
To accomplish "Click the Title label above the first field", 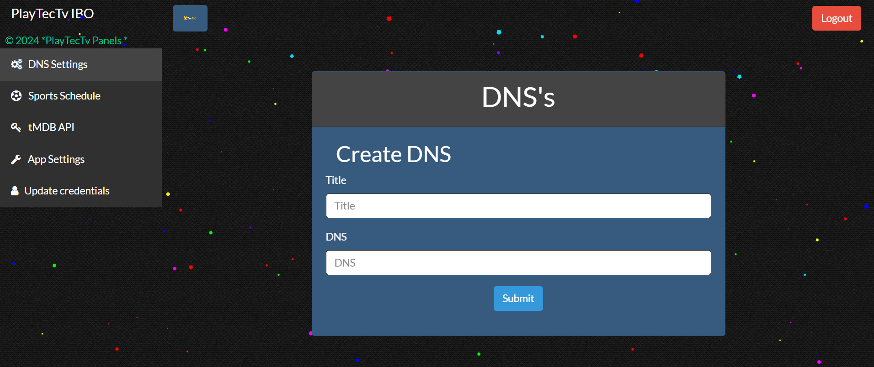I will [x=336, y=180].
